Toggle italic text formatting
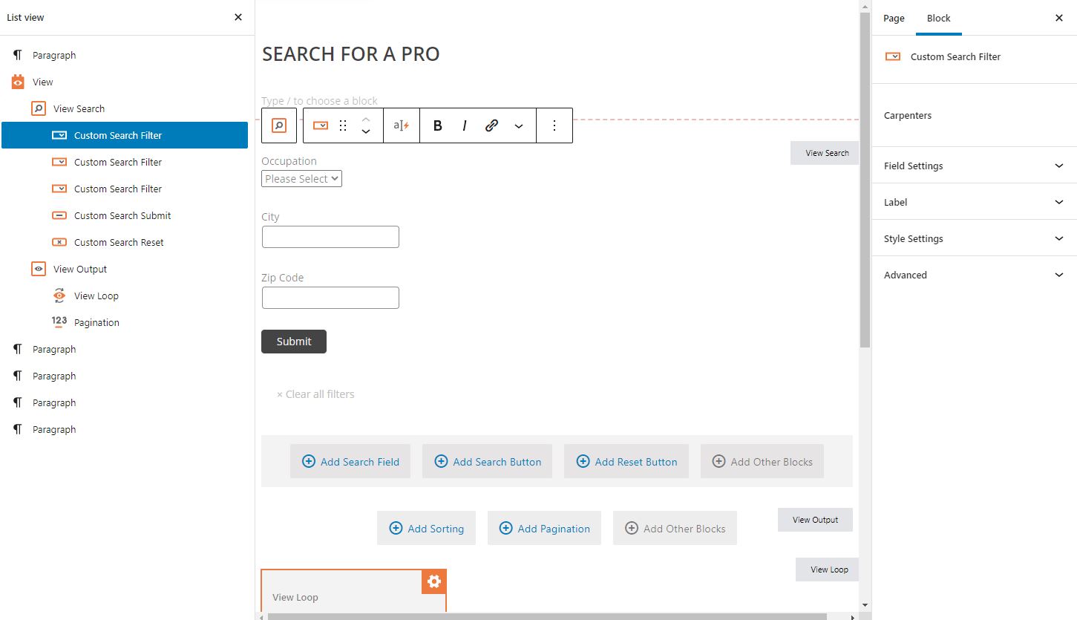Screen dimensions: 1077x620 [465, 125]
